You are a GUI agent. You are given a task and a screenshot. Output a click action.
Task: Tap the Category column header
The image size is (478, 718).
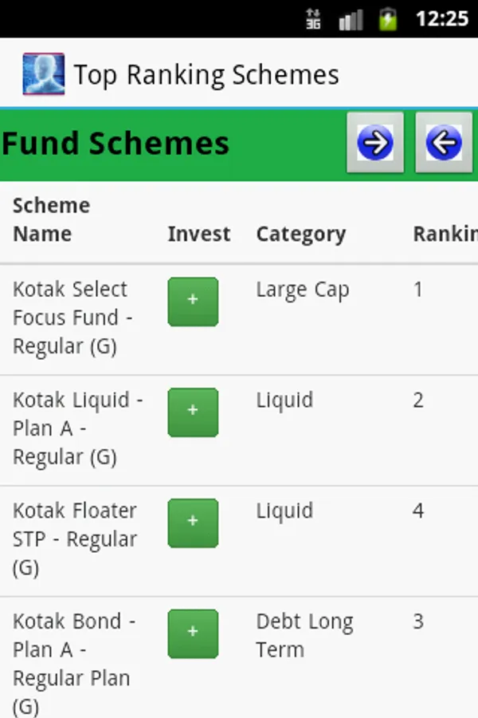(x=300, y=235)
